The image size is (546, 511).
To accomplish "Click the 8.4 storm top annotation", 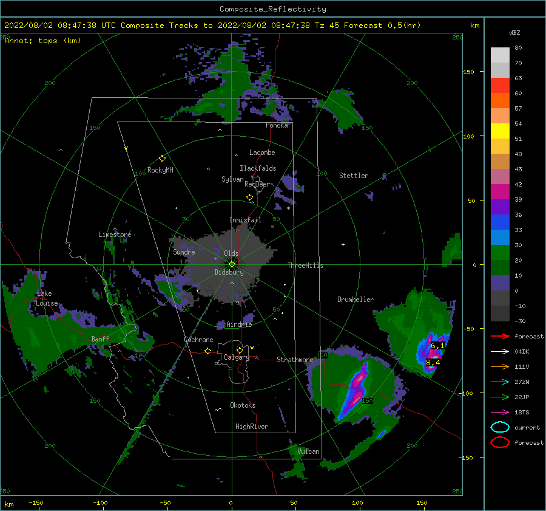I will point(433,363).
